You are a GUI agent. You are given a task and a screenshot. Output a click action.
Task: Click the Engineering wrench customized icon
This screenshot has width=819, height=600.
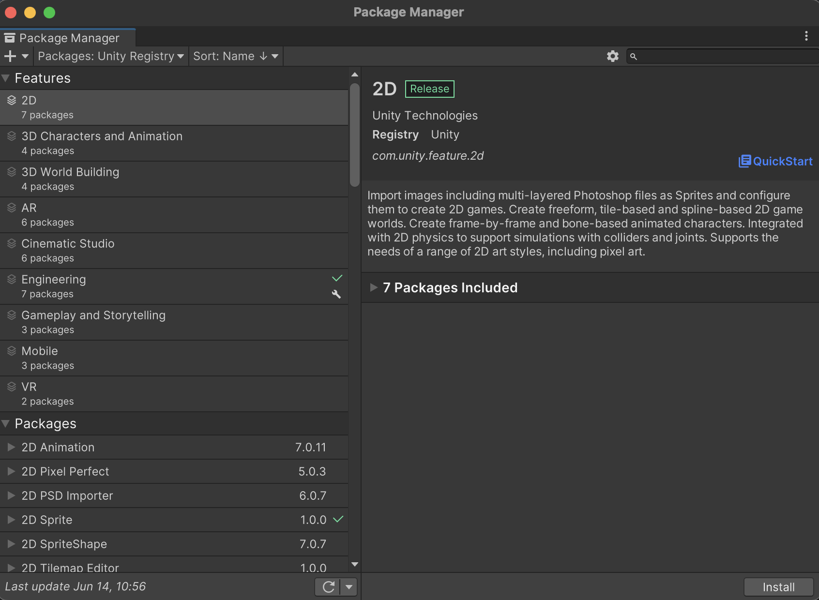coord(336,294)
